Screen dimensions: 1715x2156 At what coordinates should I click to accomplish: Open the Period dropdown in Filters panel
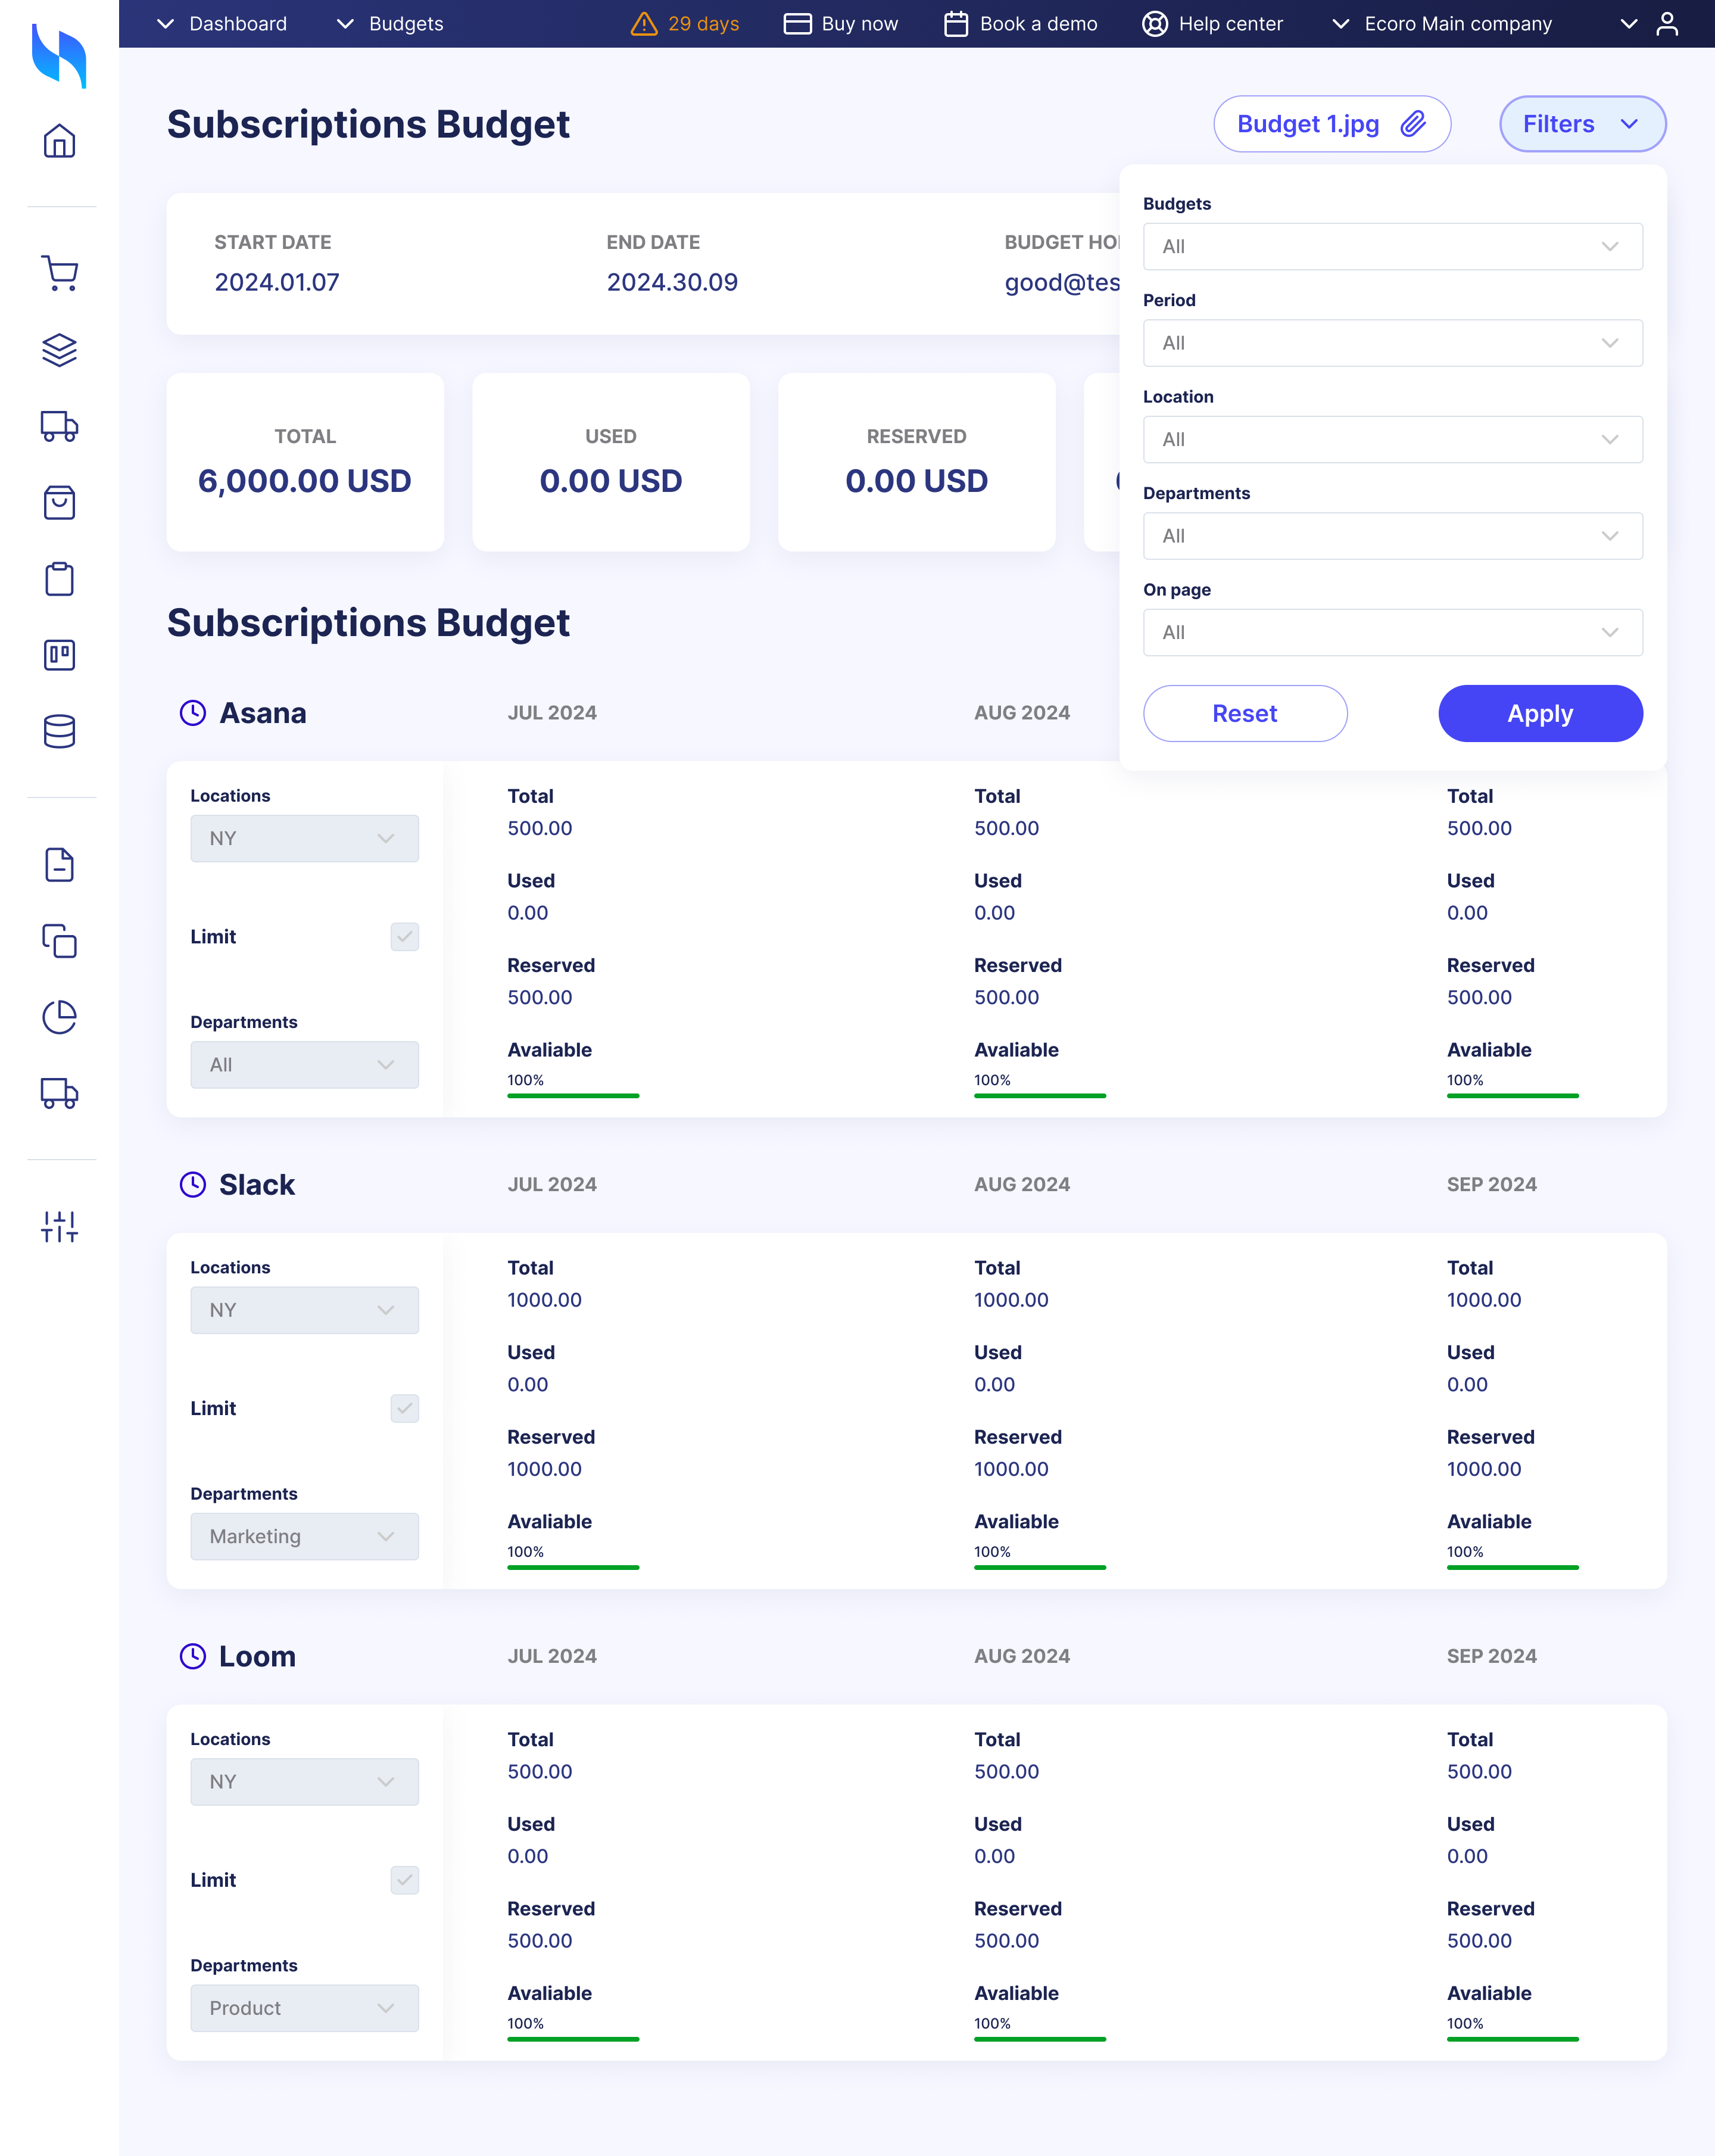tap(1392, 343)
